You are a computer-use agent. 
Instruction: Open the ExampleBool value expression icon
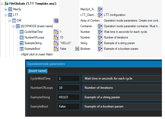(56, 49)
